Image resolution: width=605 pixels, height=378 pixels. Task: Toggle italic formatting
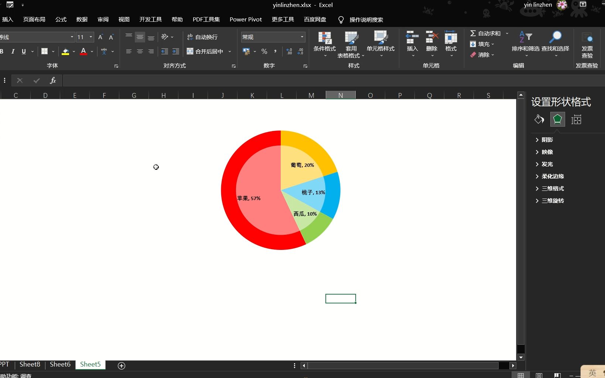click(13, 51)
